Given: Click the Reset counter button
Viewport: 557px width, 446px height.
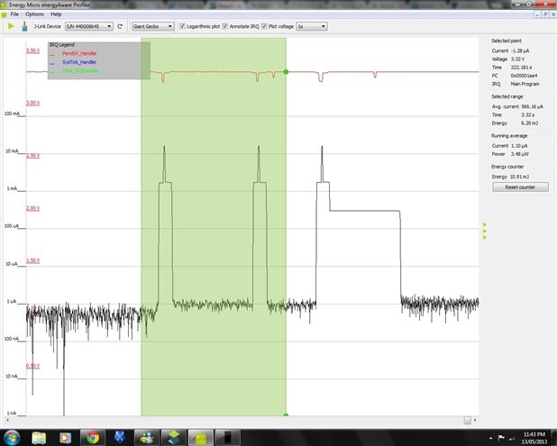Looking at the screenshot, I should pyautogui.click(x=520, y=187).
